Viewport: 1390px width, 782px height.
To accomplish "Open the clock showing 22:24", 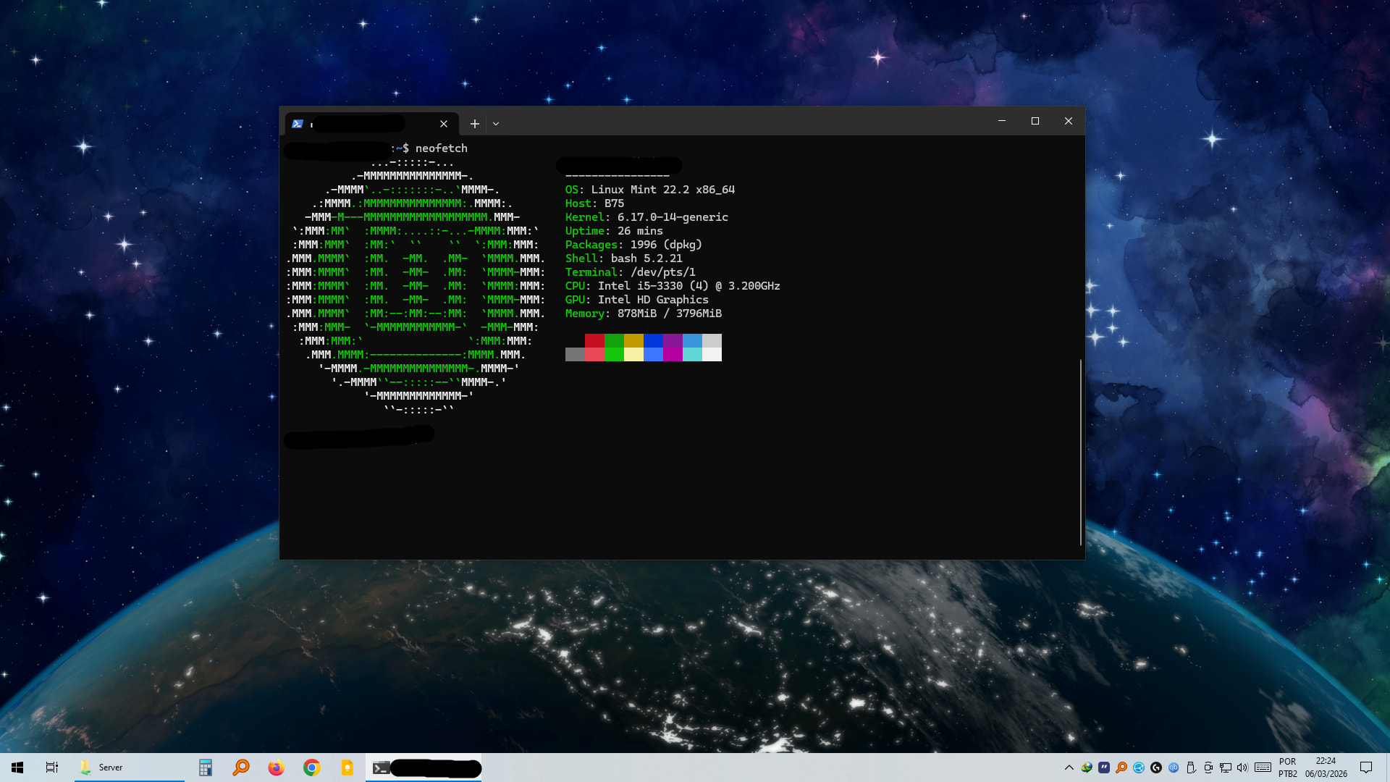I will 1326,768.
